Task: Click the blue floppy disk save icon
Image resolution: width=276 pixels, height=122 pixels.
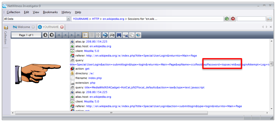Action: pos(119,35)
